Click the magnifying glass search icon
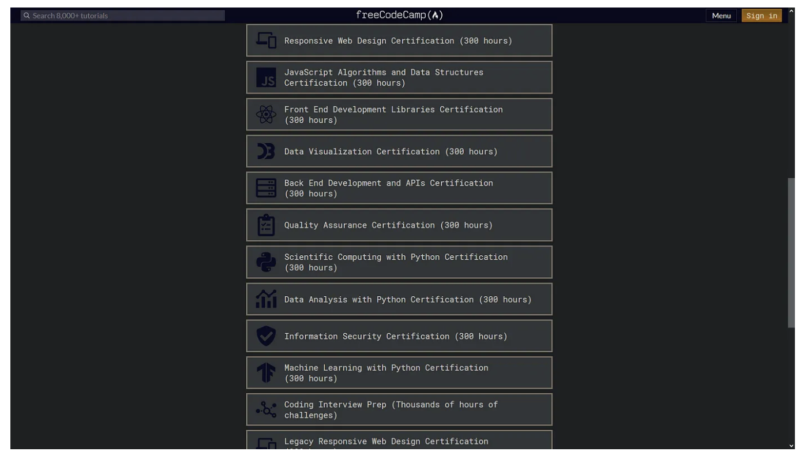The height and width of the screenshot is (455, 803). click(27, 16)
